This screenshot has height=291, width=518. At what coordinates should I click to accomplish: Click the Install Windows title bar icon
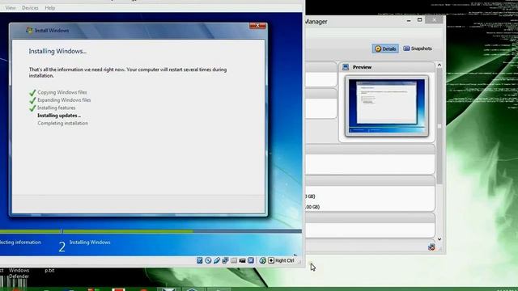(29, 31)
